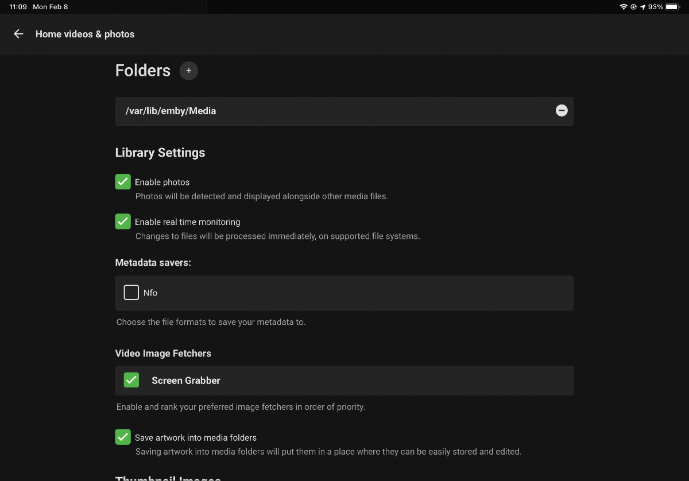Viewport: 689px width, 481px height.
Task: Click the Folders heading
Action: (x=143, y=71)
